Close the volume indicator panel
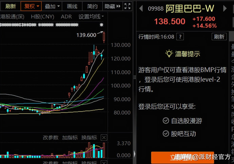This screenshot has height=164, width=234. point(104,137)
